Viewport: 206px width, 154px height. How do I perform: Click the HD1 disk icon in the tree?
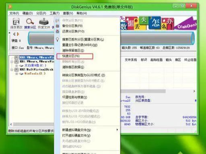click(16, 62)
